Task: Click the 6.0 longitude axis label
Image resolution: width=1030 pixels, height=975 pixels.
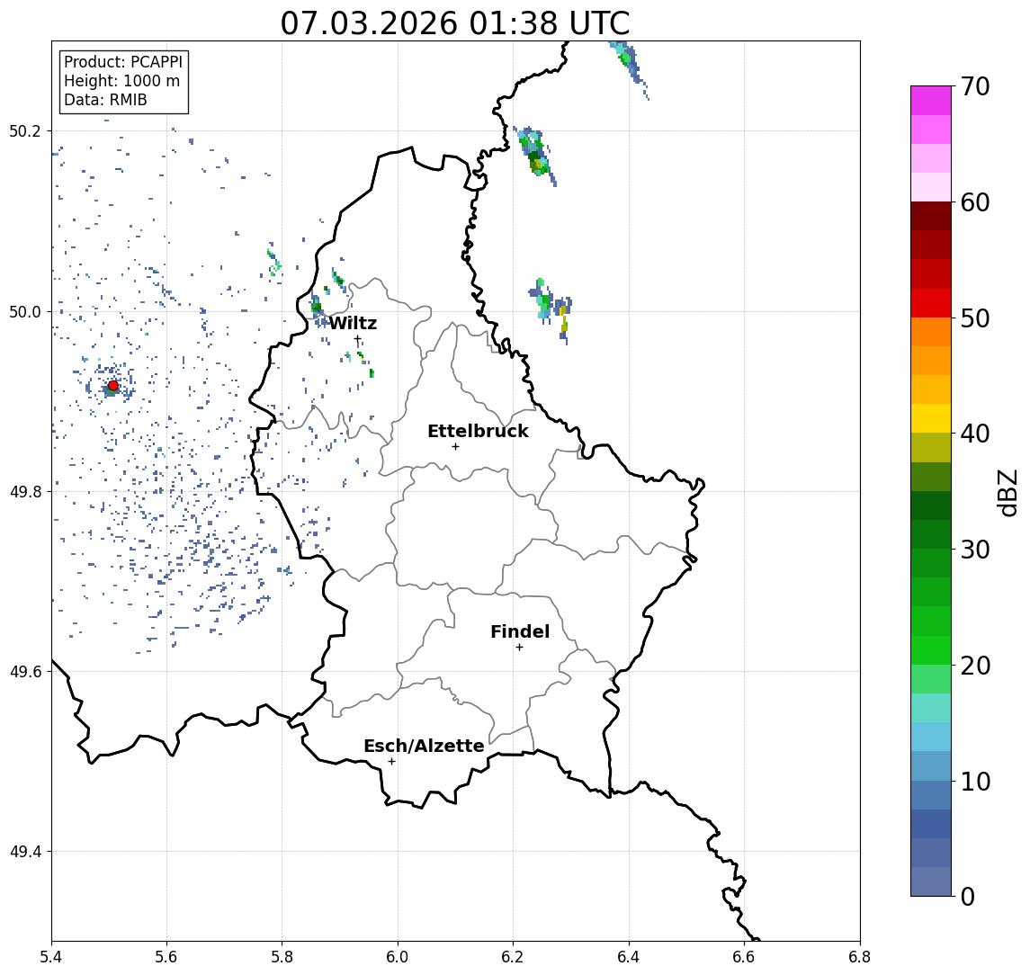Action: 399,957
